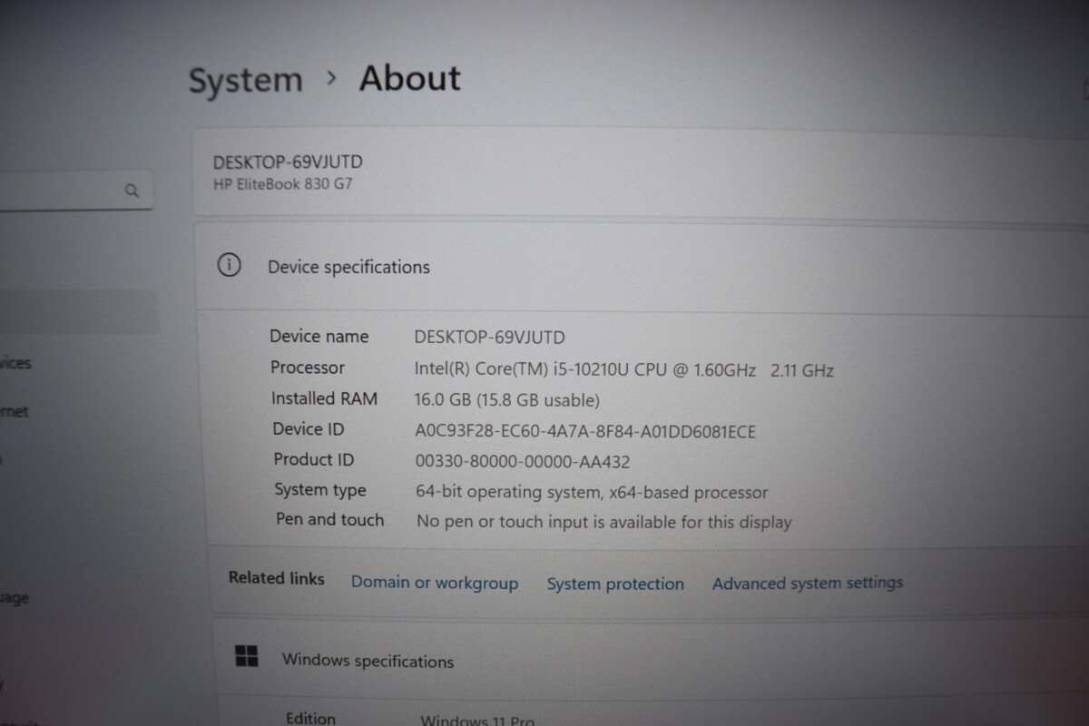1089x726 pixels.
Task: Select DESKTOP-69VJUTD in the top device card
Action: (x=288, y=162)
